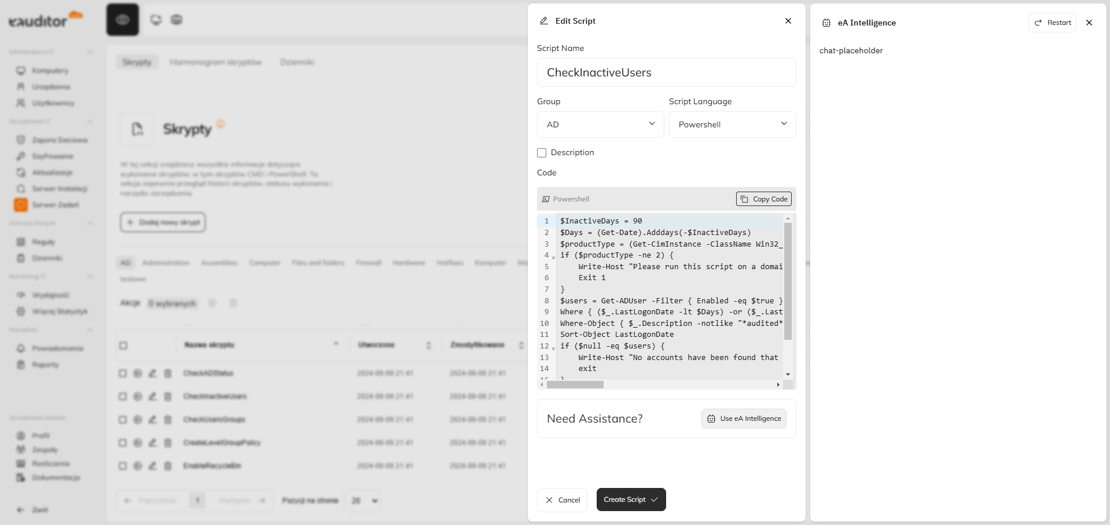The height and width of the screenshot is (525, 1110).
Task: Open the Script Language dropdown
Action: click(732, 124)
